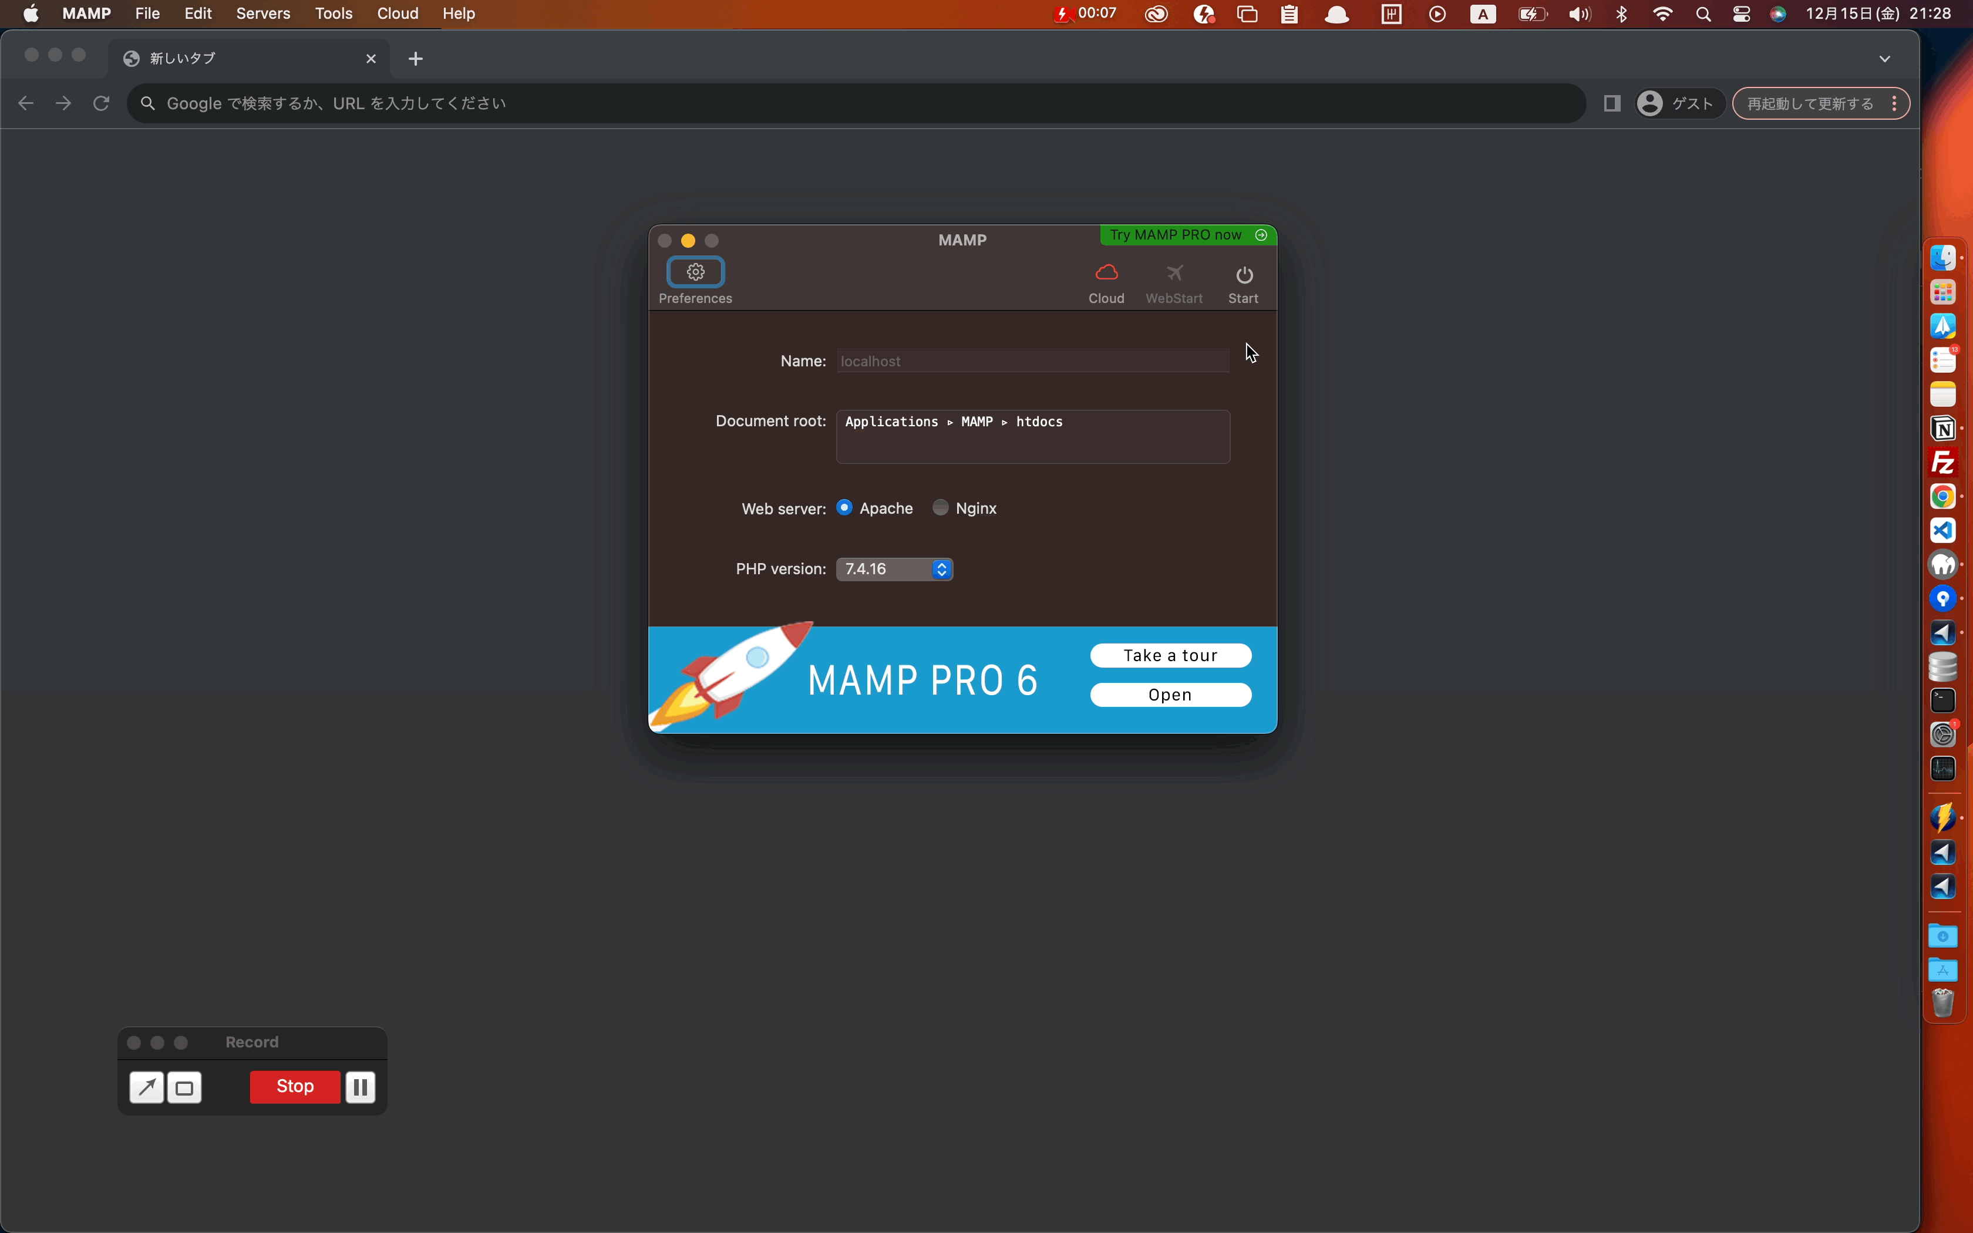Open Control Center in menu bar

[x=1742, y=14]
